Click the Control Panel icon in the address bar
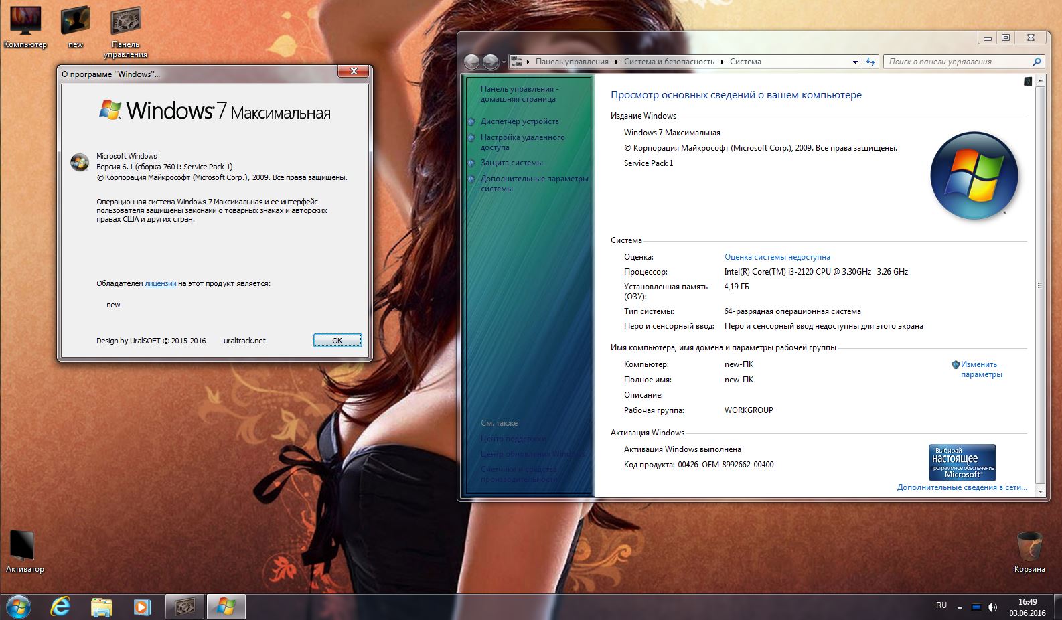This screenshot has height=620, width=1062. 516,62
